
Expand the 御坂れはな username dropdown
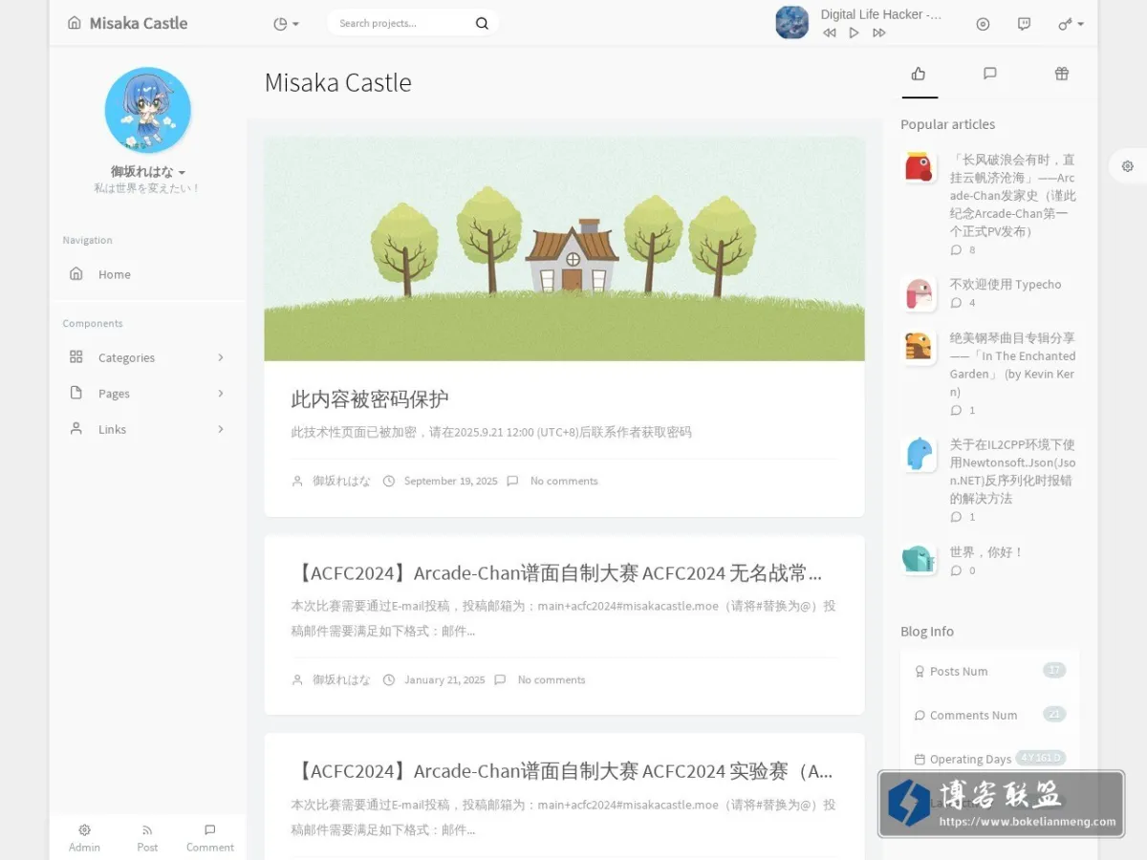coord(147,172)
